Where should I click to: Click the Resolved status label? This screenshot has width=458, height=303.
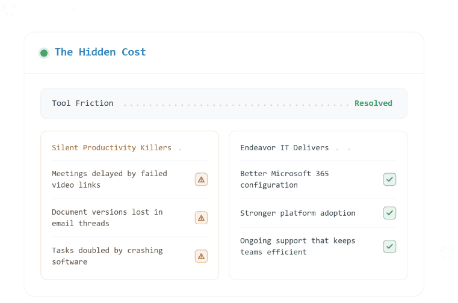tap(373, 103)
